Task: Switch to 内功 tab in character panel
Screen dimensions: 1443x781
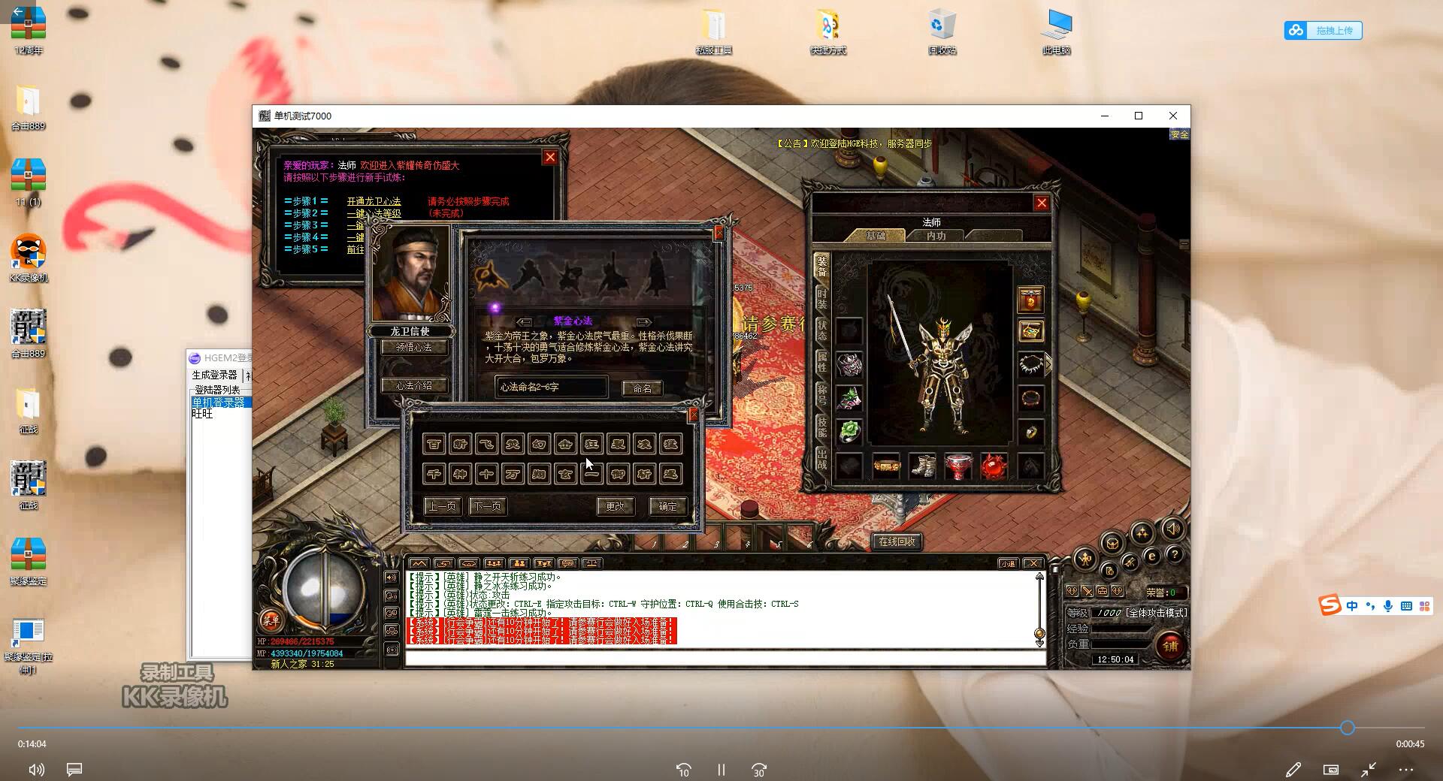Action: pyautogui.click(x=936, y=236)
